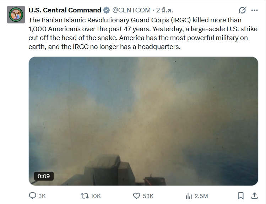View analytics via the bar chart icon

coord(189,195)
